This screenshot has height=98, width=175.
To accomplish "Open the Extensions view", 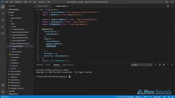I will pos(3,33).
